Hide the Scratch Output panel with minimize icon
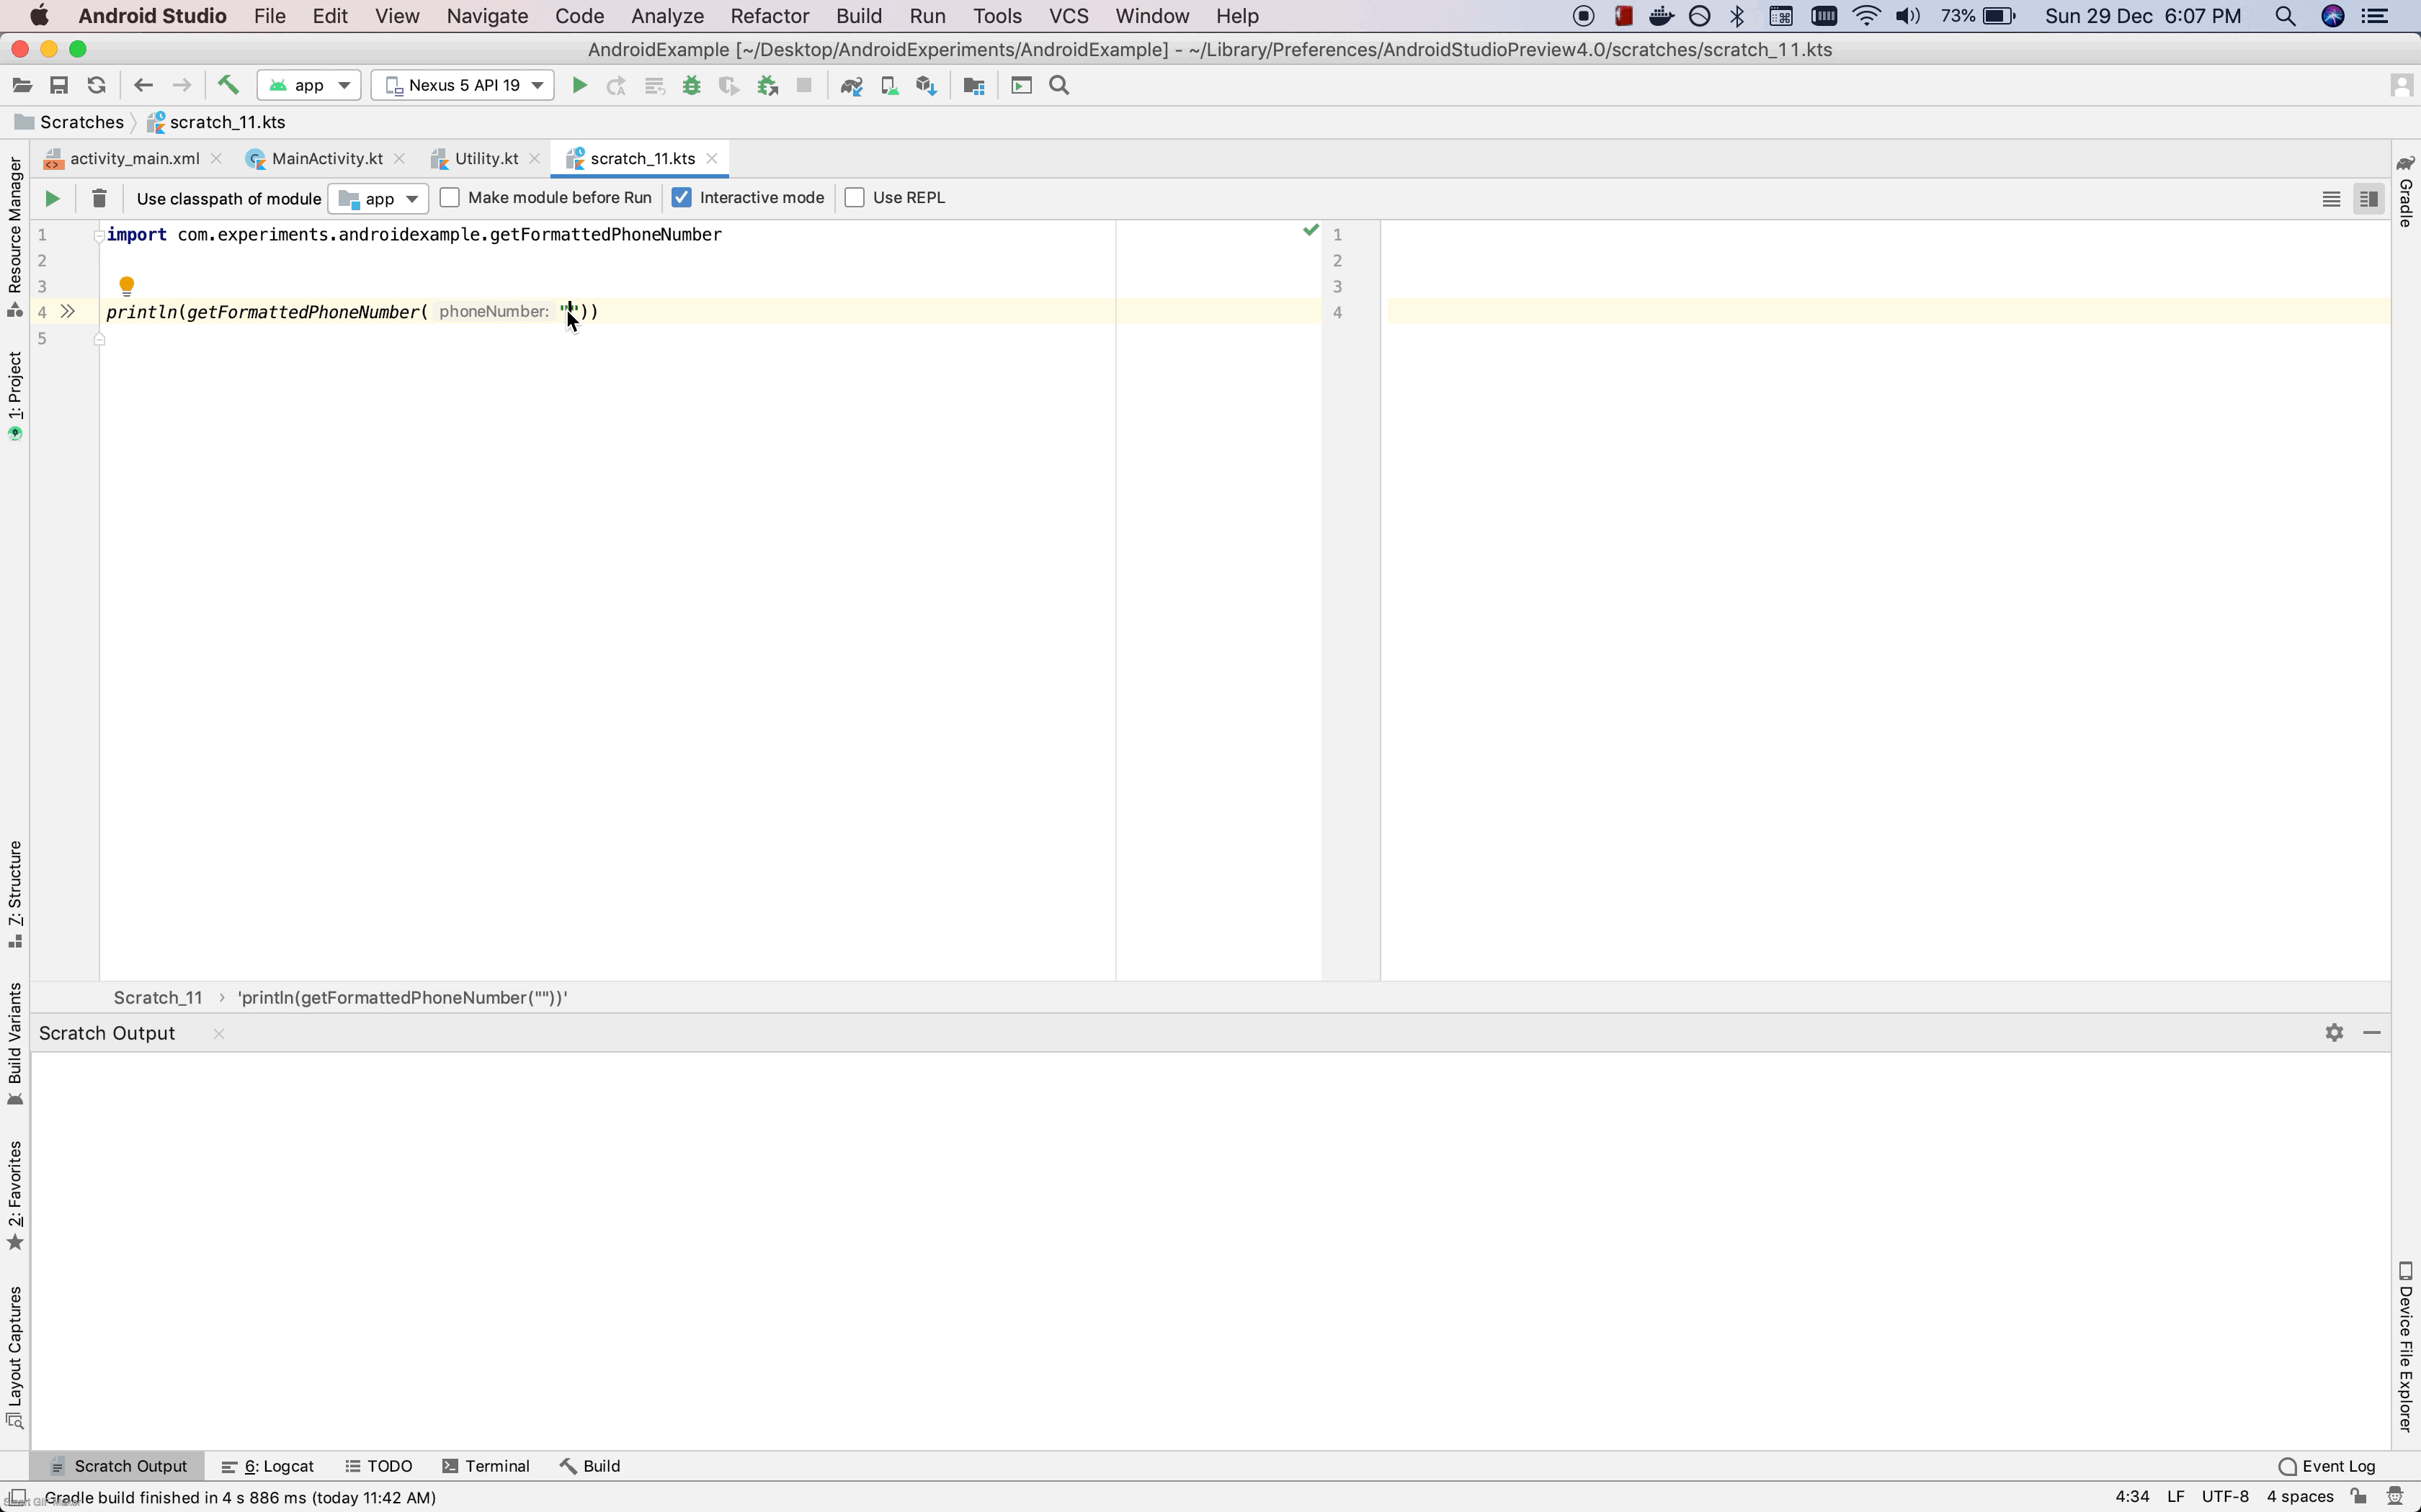 click(x=2371, y=1033)
